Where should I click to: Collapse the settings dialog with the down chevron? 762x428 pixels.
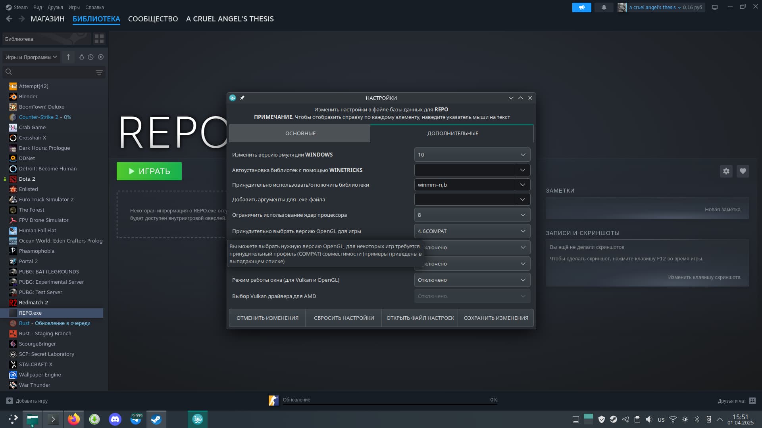pos(511,98)
